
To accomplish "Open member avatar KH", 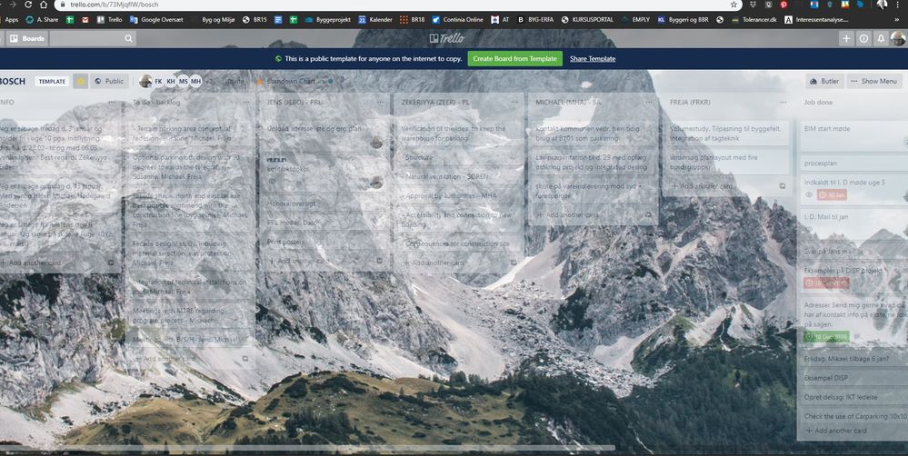I will 171,82.
